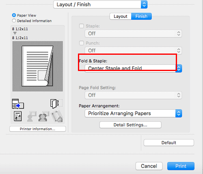Enable the Staple checkbox
The image size is (203, 174).
[x=81, y=26]
